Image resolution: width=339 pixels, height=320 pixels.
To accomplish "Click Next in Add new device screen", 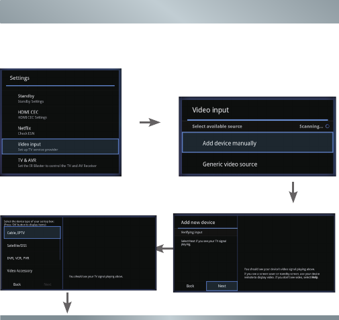I will 222,286.
